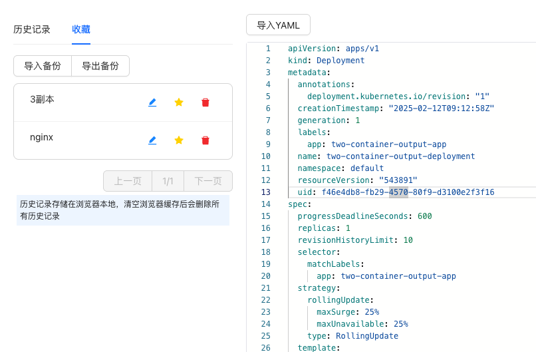
Task: Click the kind: Deployment line
Action: [x=326, y=61]
